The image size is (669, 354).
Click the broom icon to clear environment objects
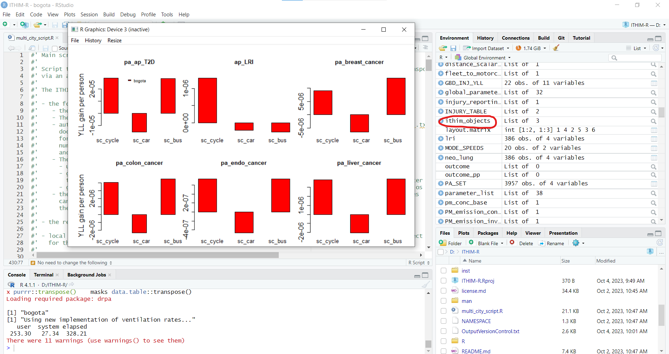coord(556,48)
